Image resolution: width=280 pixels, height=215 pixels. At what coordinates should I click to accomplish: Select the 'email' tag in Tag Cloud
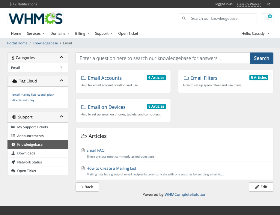coord(16,94)
